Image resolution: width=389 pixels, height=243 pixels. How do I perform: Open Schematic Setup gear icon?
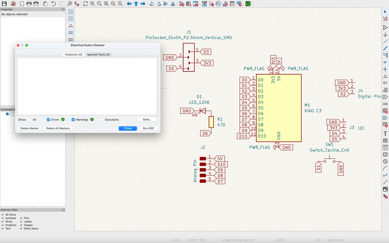point(13,4)
